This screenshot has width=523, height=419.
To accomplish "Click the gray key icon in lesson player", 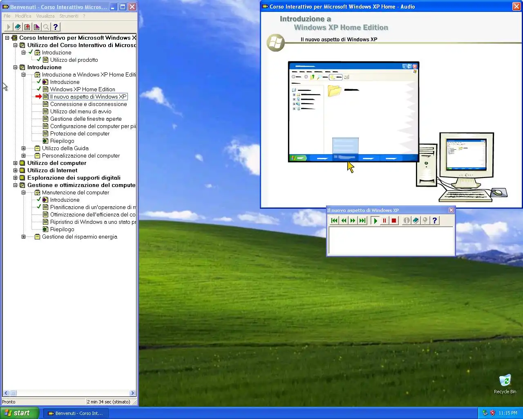I will pos(425,221).
